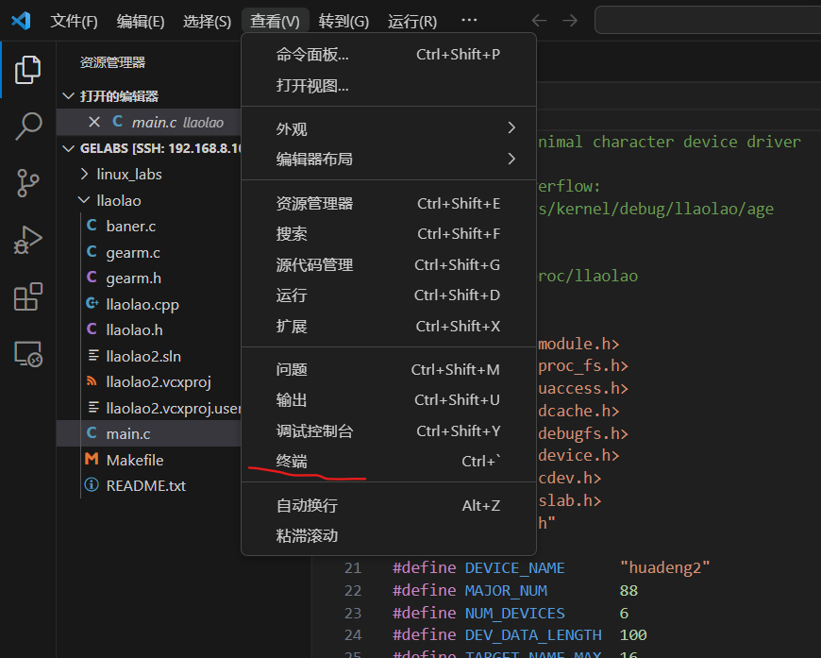This screenshot has width=821, height=658.
Task: Close the 查看(V) menu
Action: click(x=275, y=21)
